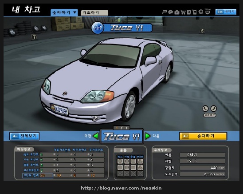This screenshot has height=194, width=243.
Task: Open the shopping cart shop icon
Action: coord(183,12)
